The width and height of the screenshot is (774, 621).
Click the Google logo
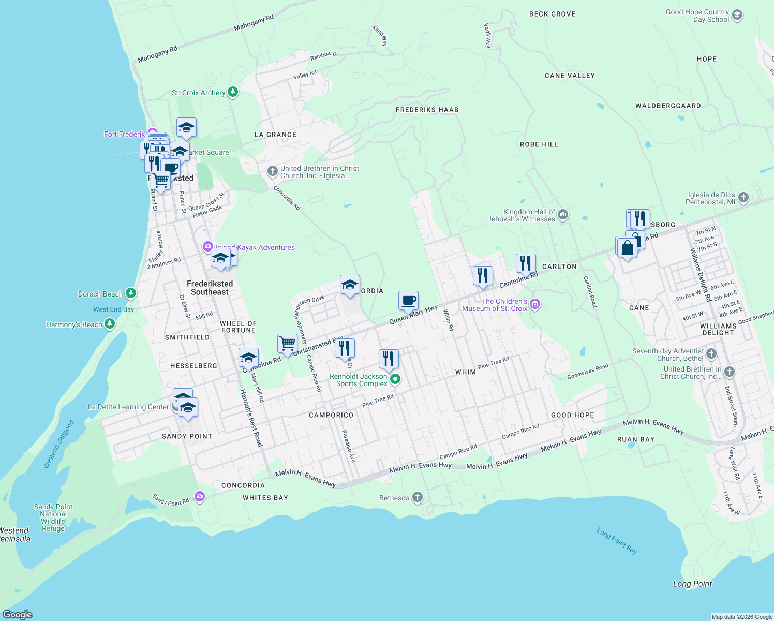(x=17, y=614)
